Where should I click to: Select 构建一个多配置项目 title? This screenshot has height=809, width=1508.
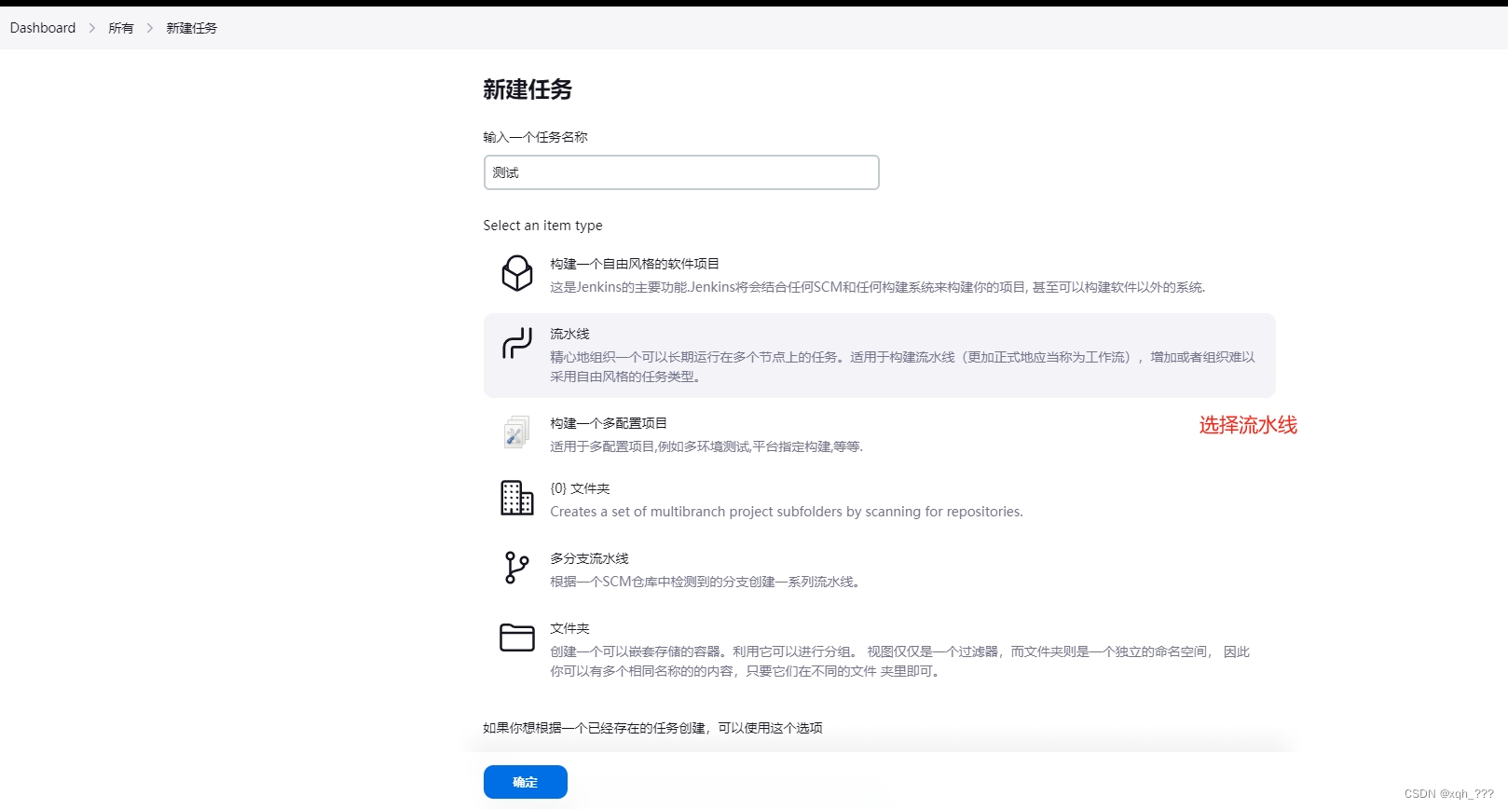609,423
